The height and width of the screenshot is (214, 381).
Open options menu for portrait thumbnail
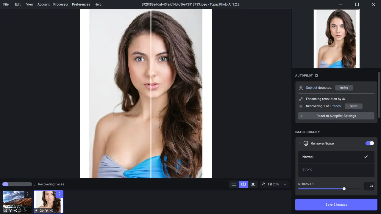[x=59, y=194]
